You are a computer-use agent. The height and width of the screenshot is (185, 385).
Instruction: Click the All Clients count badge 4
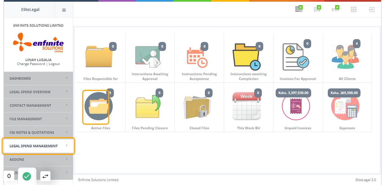pyautogui.click(x=357, y=44)
